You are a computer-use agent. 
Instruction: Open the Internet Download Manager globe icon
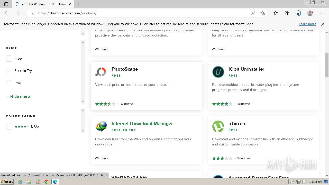click(x=101, y=126)
